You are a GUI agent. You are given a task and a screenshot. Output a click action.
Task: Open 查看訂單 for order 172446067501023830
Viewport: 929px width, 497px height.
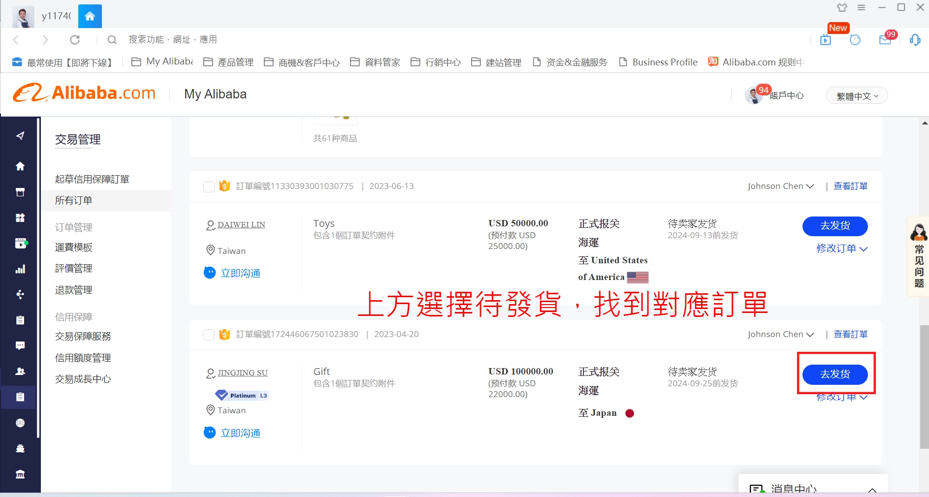pos(850,334)
